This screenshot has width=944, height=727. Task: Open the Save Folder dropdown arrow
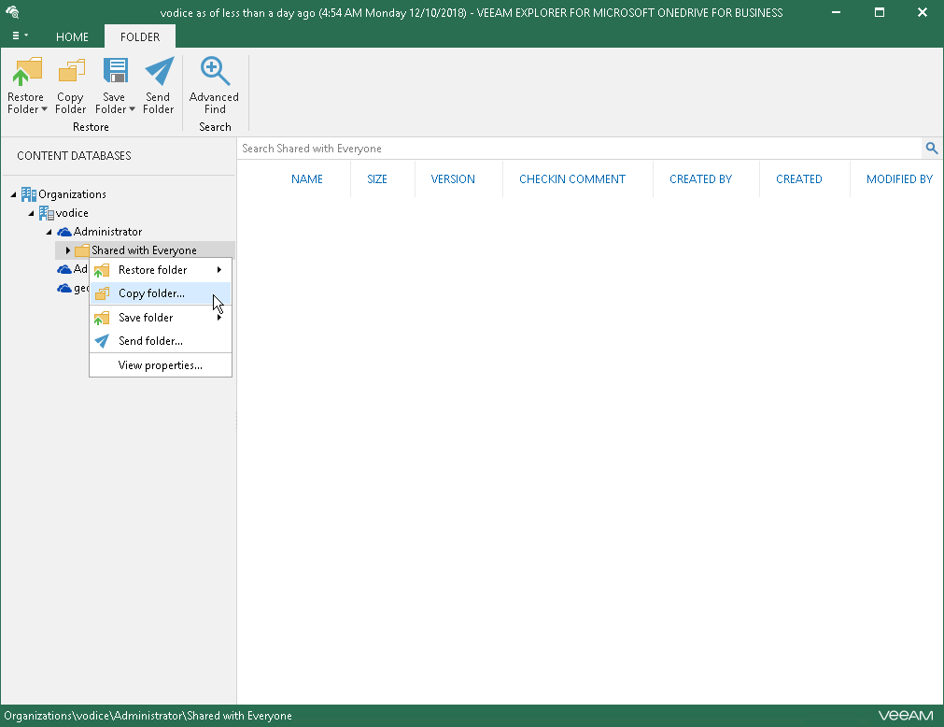tap(132, 109)
